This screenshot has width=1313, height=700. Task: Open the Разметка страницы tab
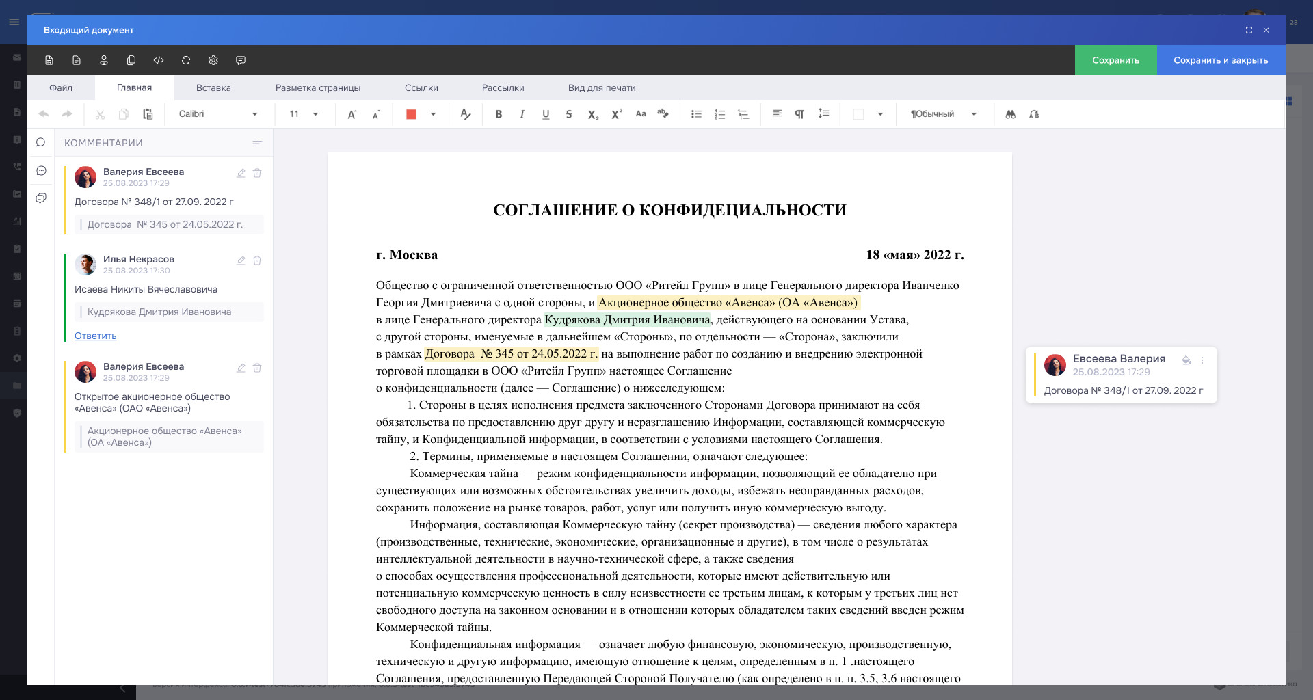point(317,87)
